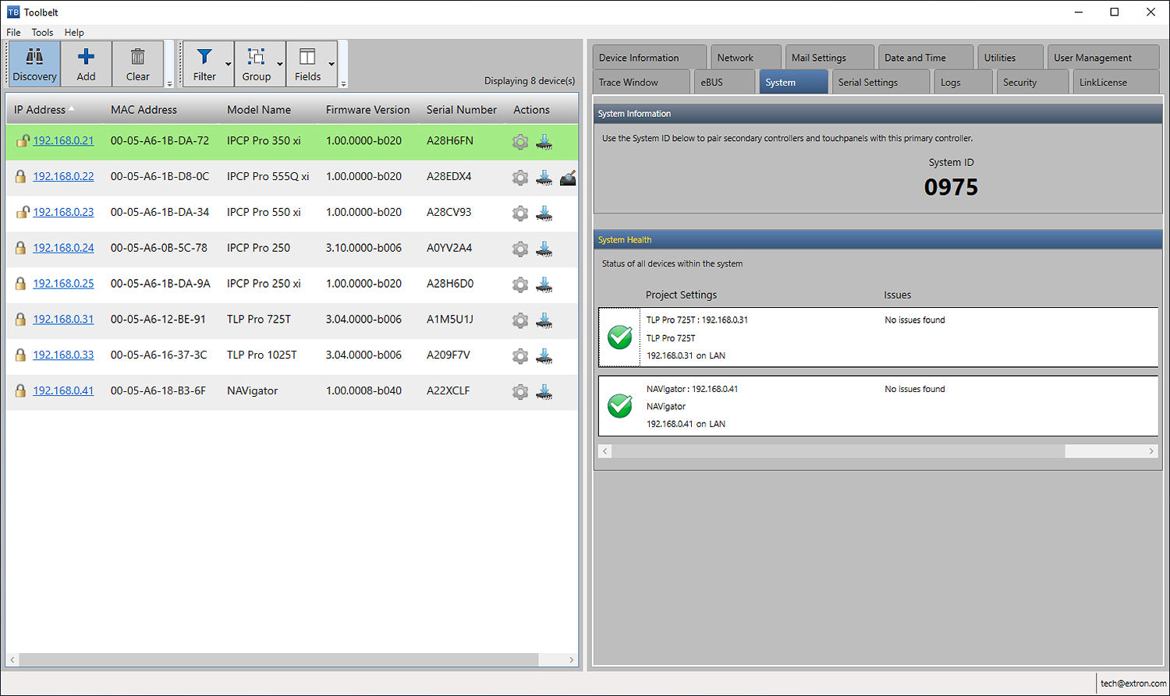This screenshot has height=696, width=1170.
Task: Click firmware download icon for NAVigator
Action: 544,392
